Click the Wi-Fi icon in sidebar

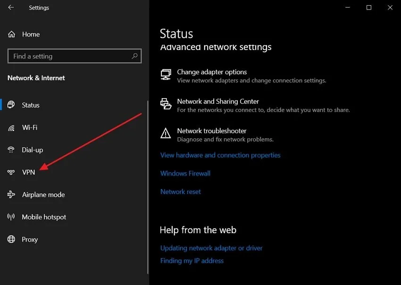click(11, 128)
